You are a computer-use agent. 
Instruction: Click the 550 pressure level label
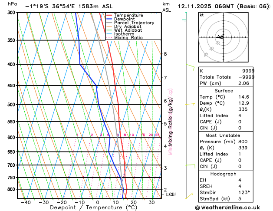pos(12,122)
